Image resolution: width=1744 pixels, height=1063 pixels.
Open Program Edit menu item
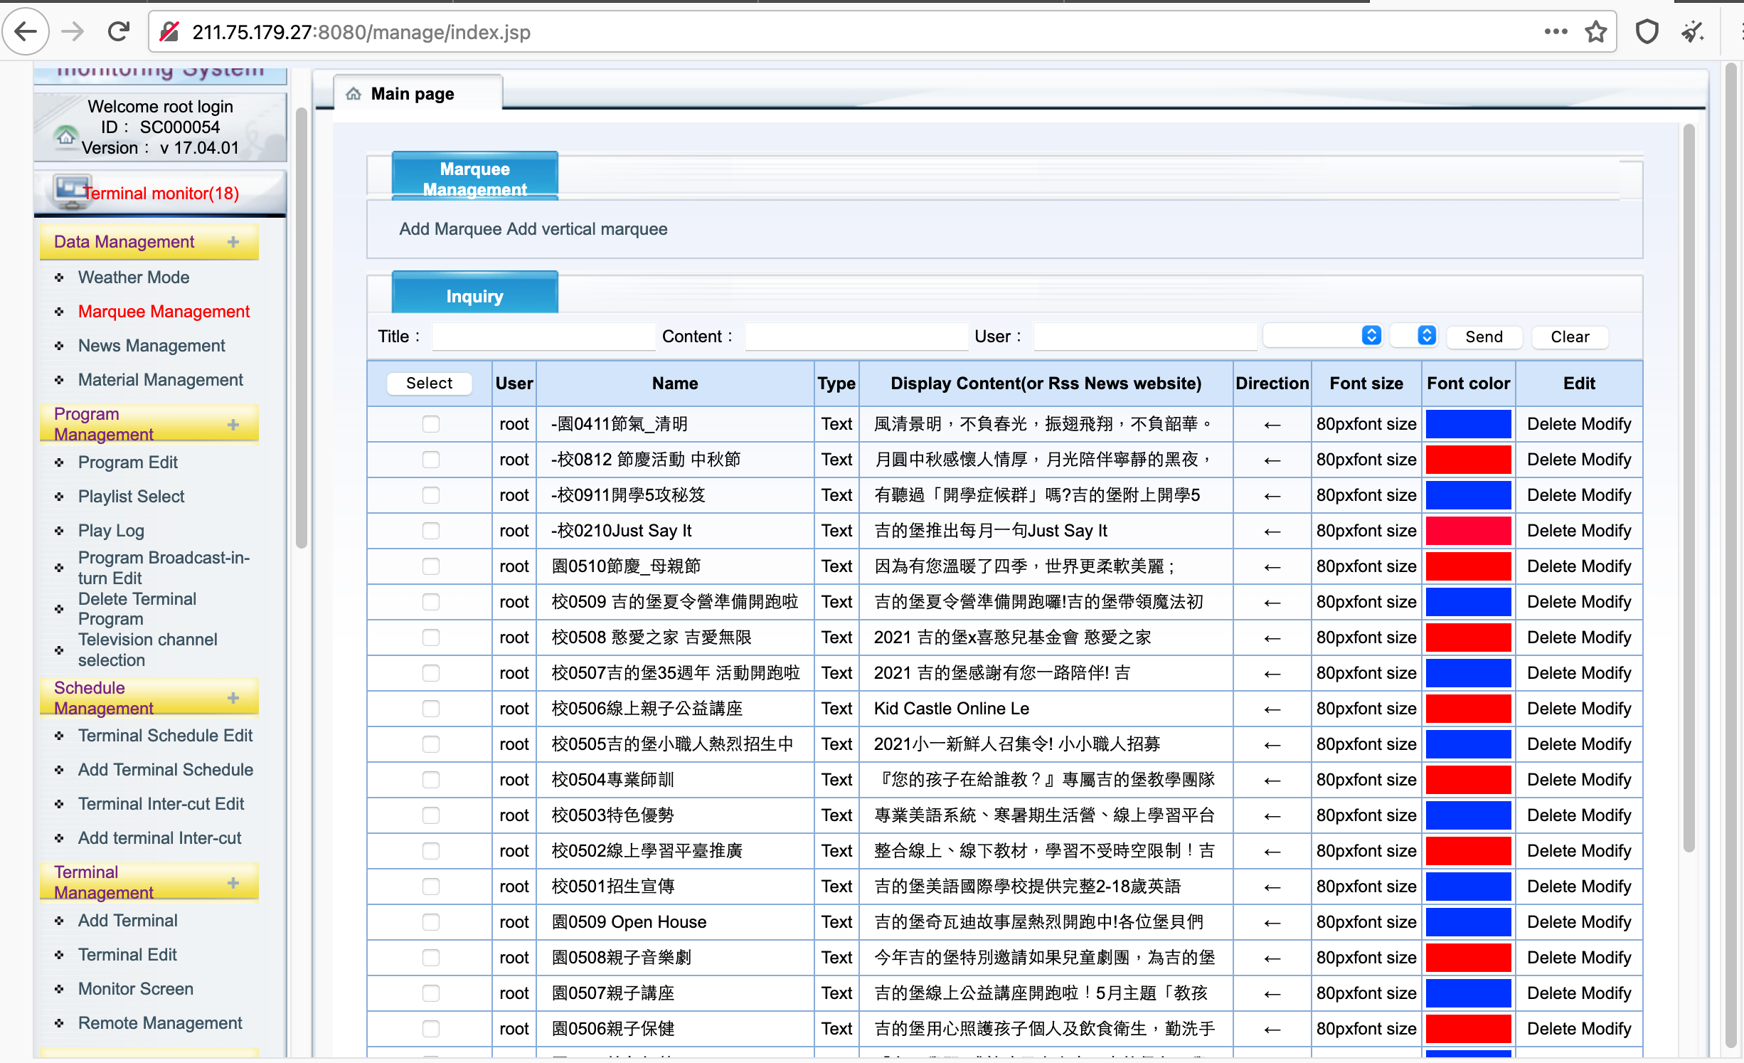[x=128, y=462]
